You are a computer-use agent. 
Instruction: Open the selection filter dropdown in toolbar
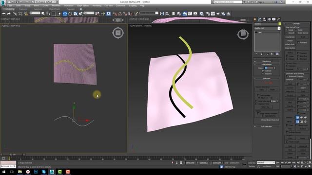(x=35, y=13)
